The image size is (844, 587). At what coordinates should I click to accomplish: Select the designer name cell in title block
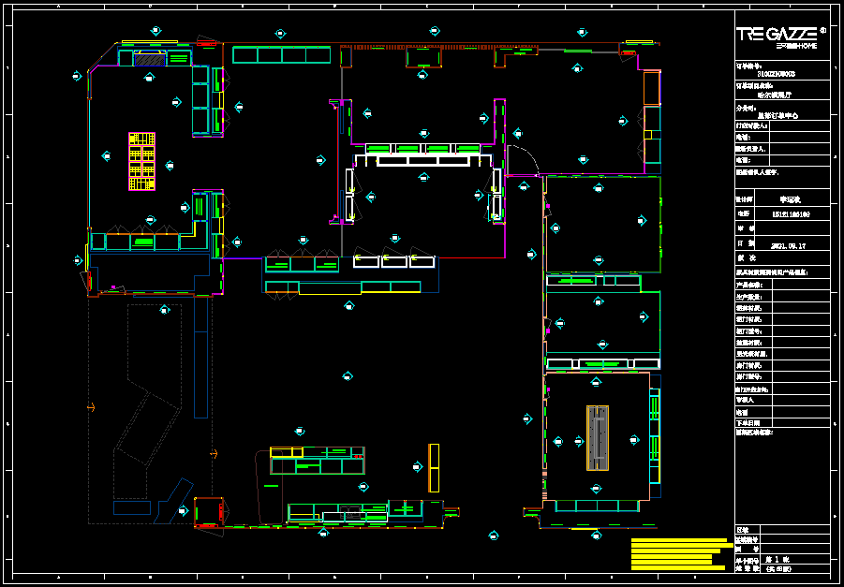click(x=791, y=199)
